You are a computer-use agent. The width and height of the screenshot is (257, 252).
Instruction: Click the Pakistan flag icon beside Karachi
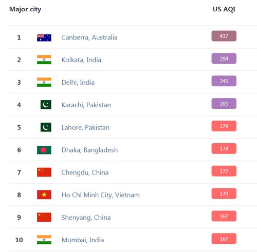tap(46, 105)
